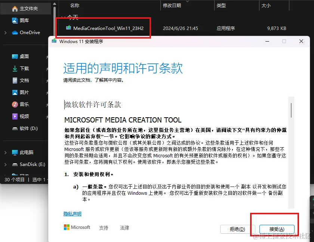Minimize the Windows 11 安装程序 window
Screen dimensions: 314x242
point(267,41)
